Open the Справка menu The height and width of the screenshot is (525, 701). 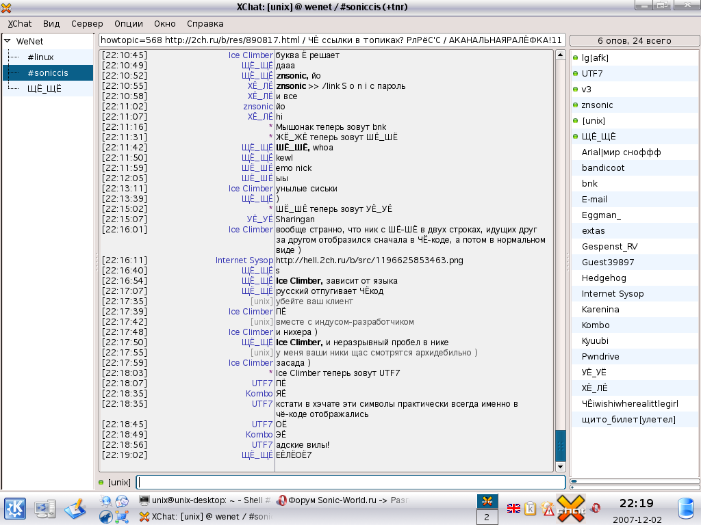[x=205, y=24]
